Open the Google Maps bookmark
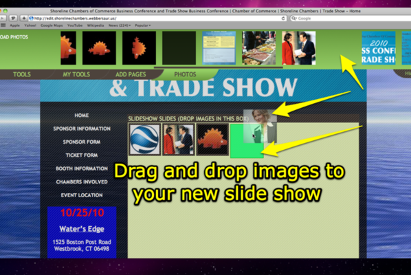The height and width of the screenshot is (275, 411). click(52, 25)
